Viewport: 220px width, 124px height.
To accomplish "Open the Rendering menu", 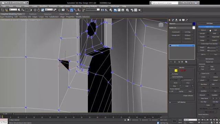I will coord(76,6).
